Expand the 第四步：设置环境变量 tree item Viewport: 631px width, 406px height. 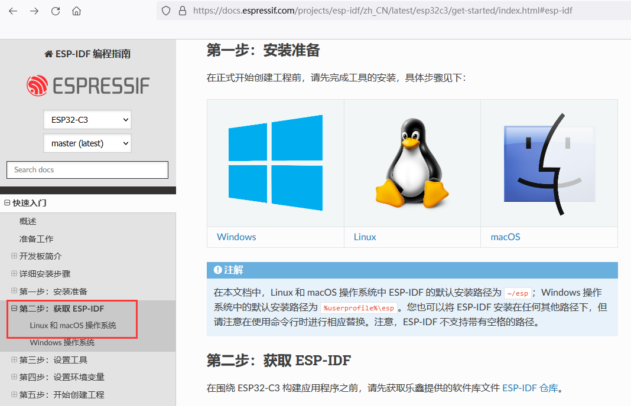14,377
